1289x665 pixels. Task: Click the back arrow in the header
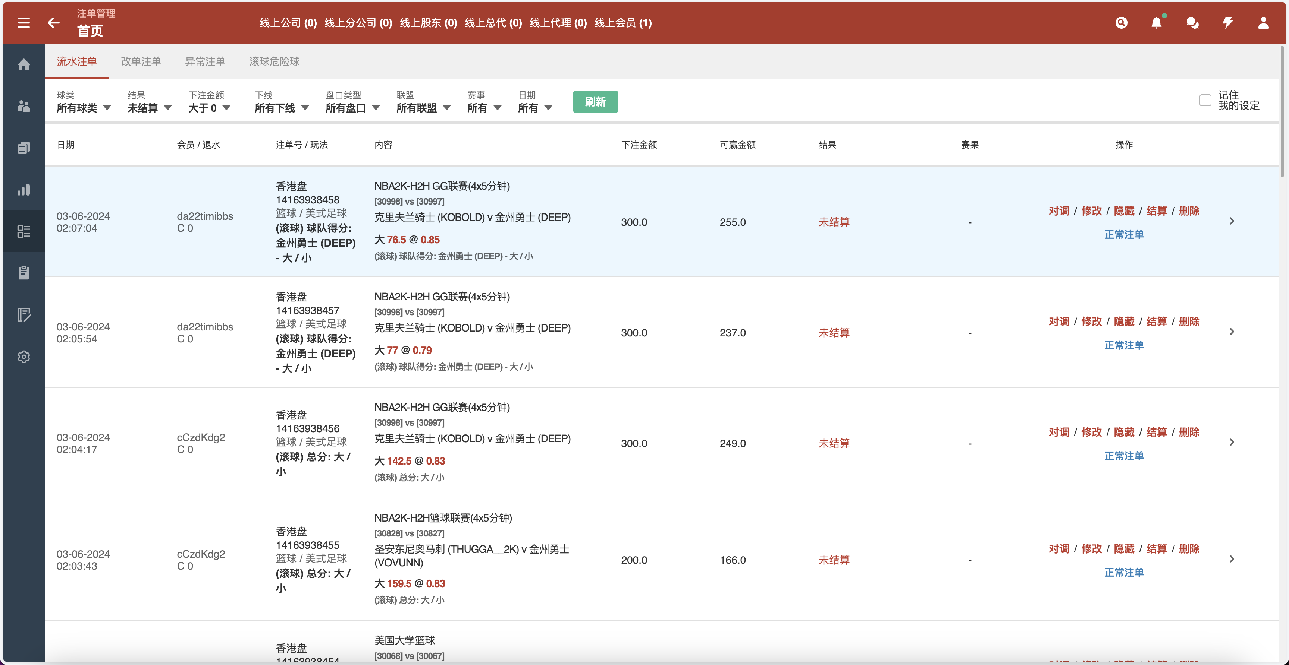(x=54, y=22)
